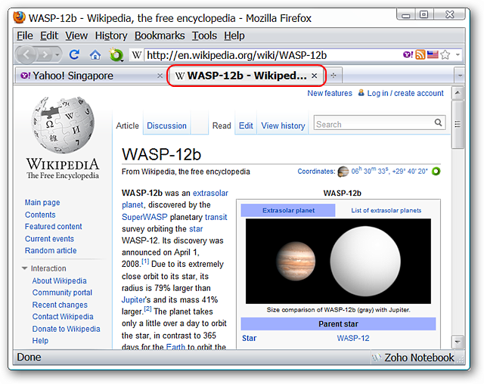Go to the Home page icon
This screenshot has width=484, height=384.
pos(95,55)
